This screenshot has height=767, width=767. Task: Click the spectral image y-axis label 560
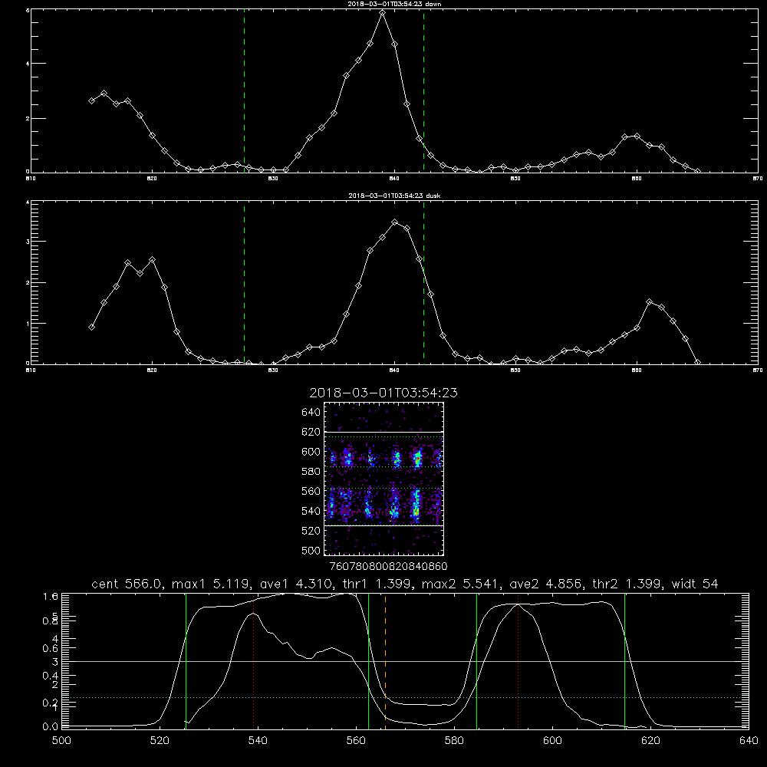pyautogui.click(x=311, y=491)
